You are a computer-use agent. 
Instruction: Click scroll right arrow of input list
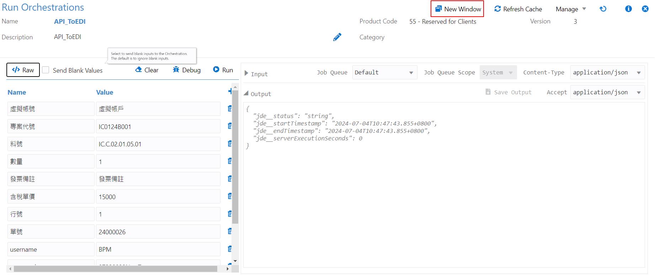coord(228,269)
